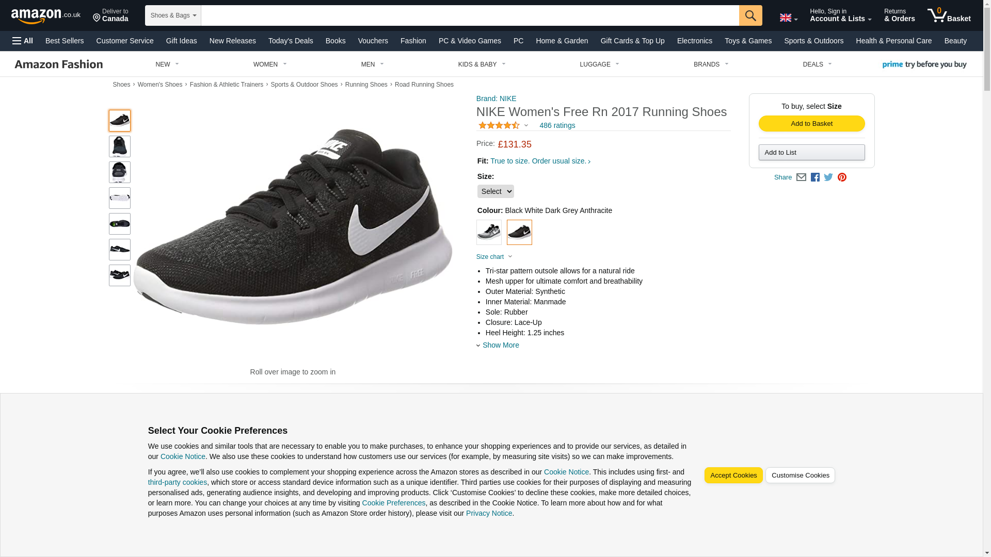The height and width of the screenshot is (557, 991).
Task: Open Today's Deals nav item
Action: point(291,41)
